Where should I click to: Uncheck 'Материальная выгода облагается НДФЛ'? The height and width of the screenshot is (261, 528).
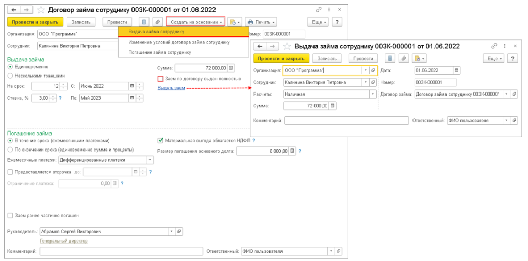161,140
